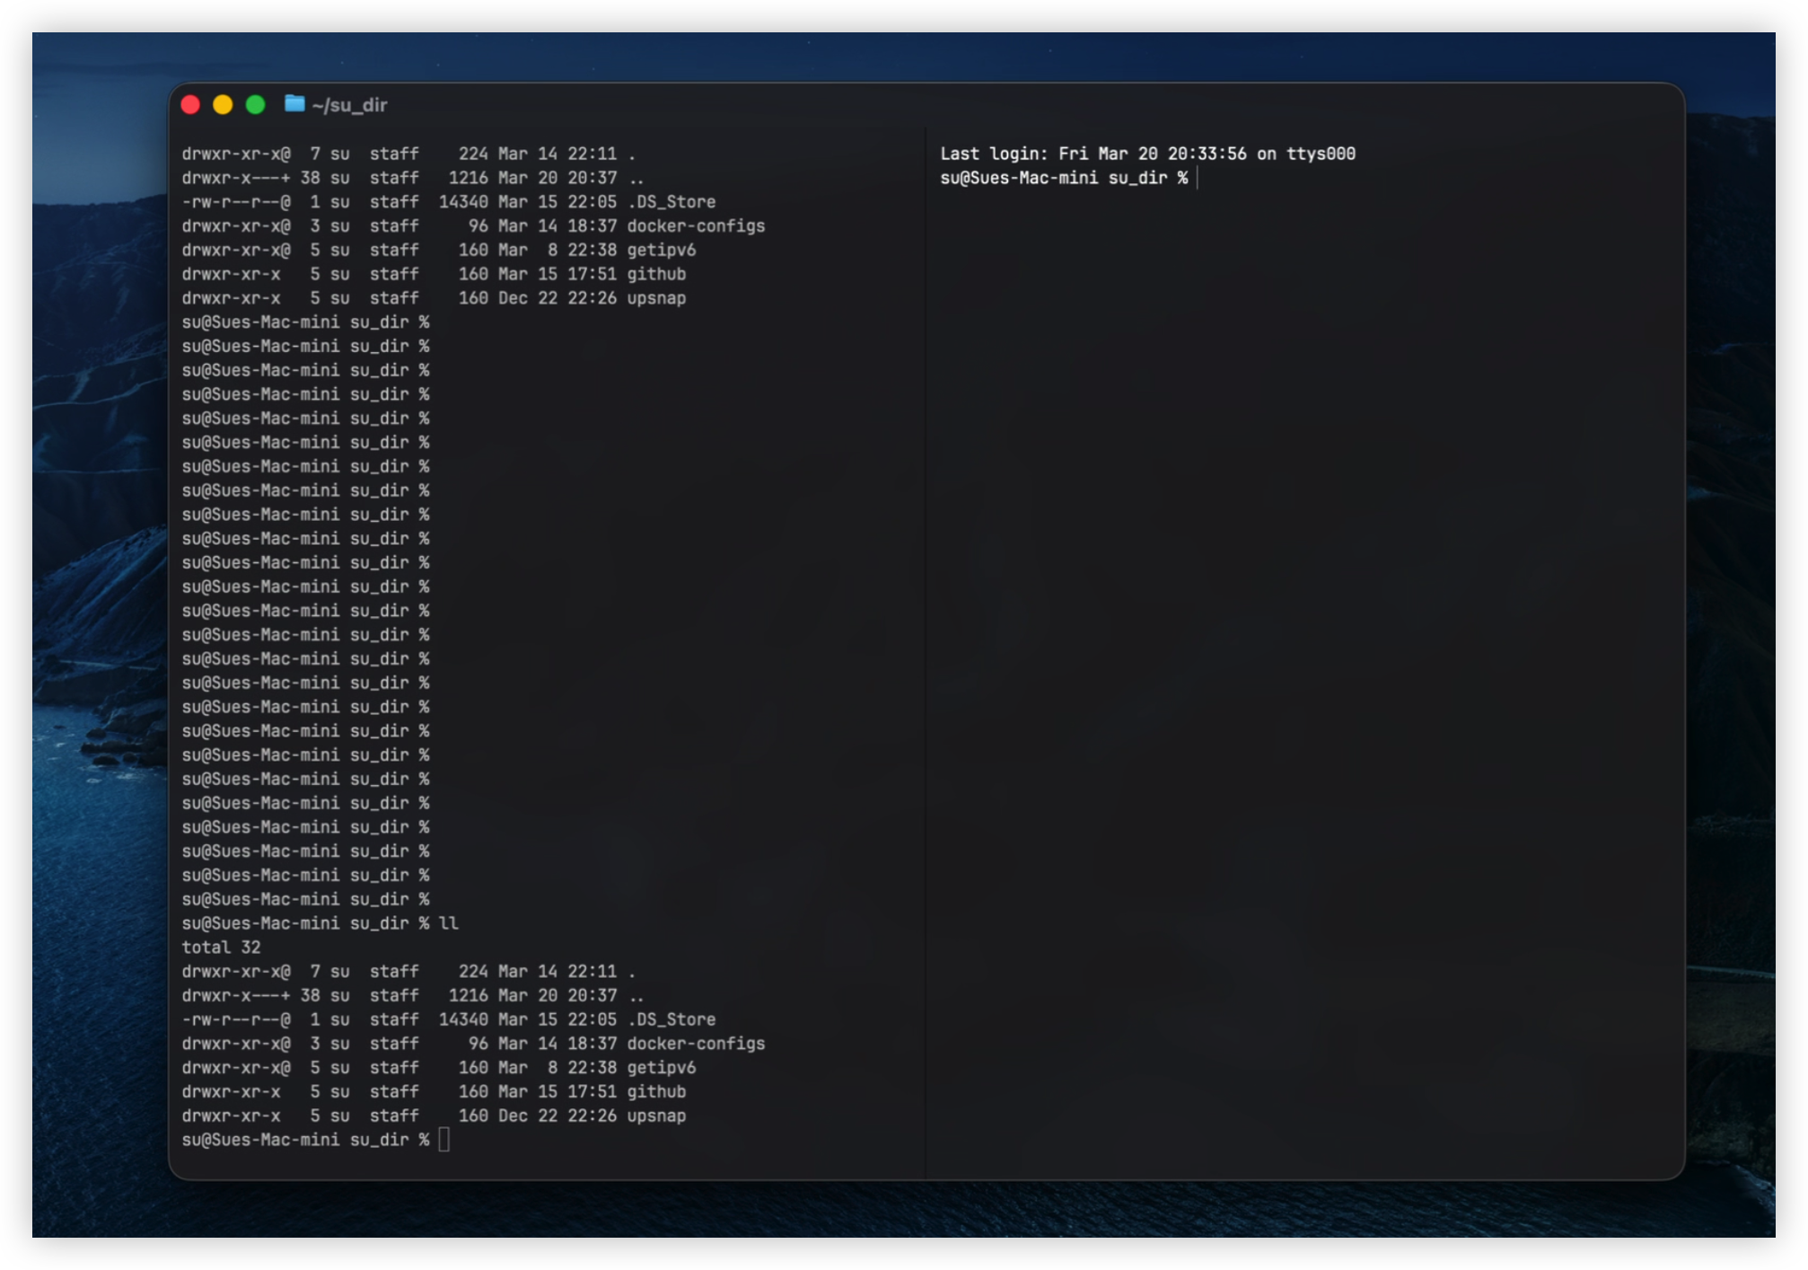Click the 'total 32' output line
The height and width of the screenshot is (1270, 1808).
pos(221,948)
